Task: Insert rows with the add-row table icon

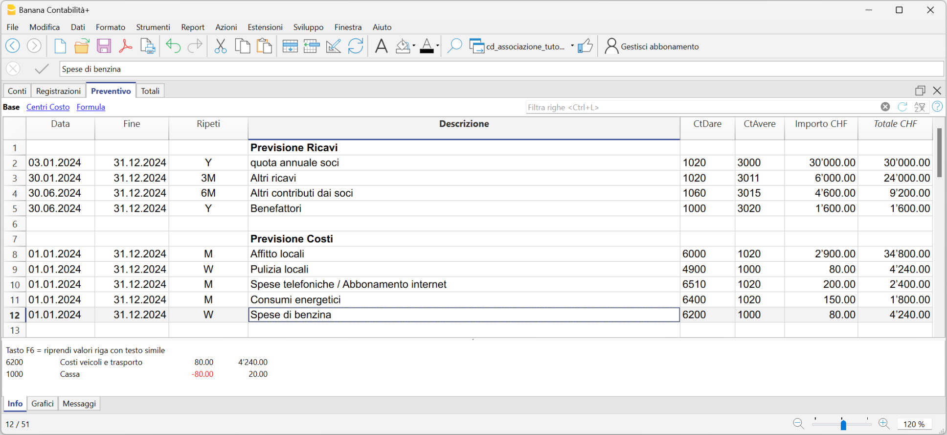Action: point(290,46)
